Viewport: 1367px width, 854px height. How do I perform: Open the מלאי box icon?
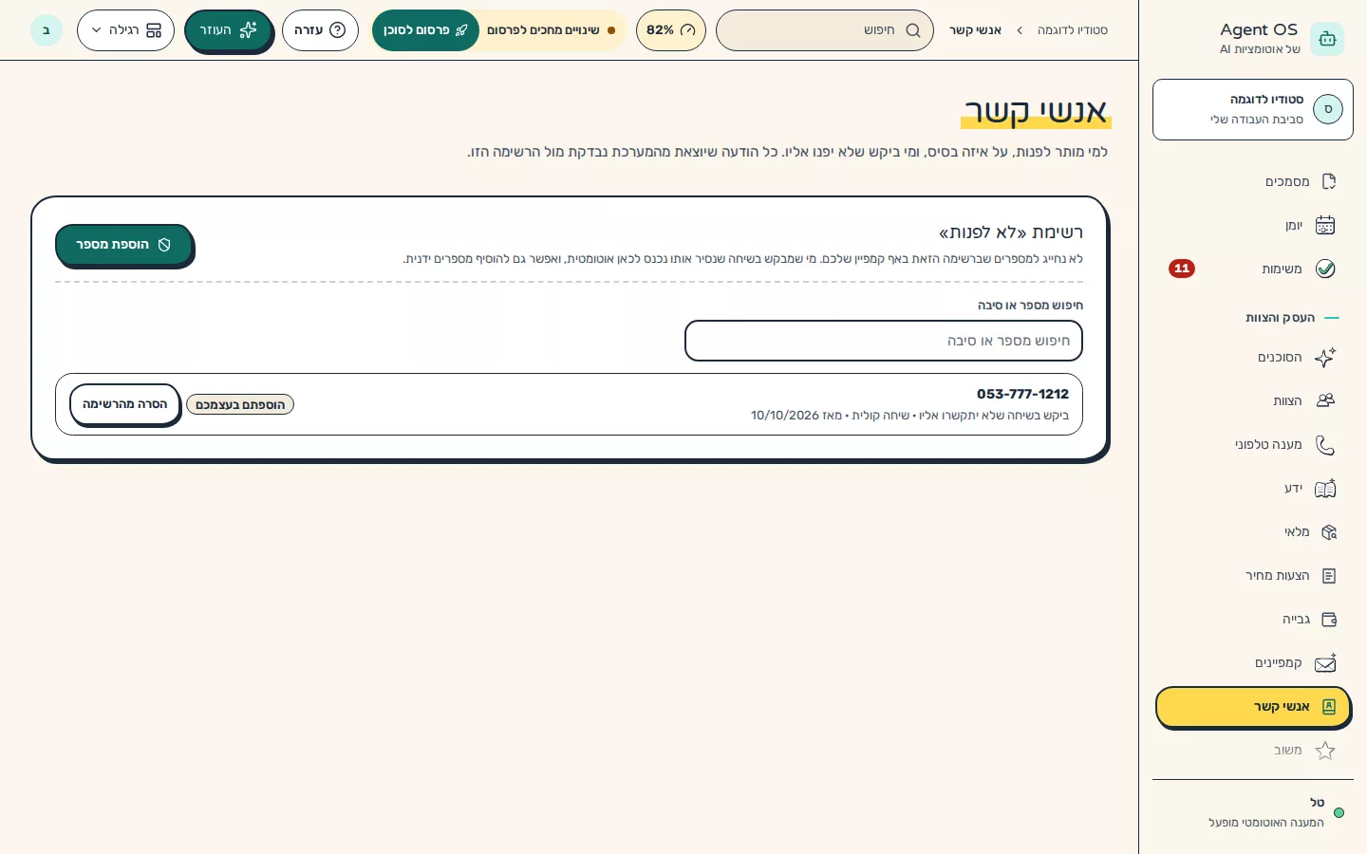(1329, 532)
